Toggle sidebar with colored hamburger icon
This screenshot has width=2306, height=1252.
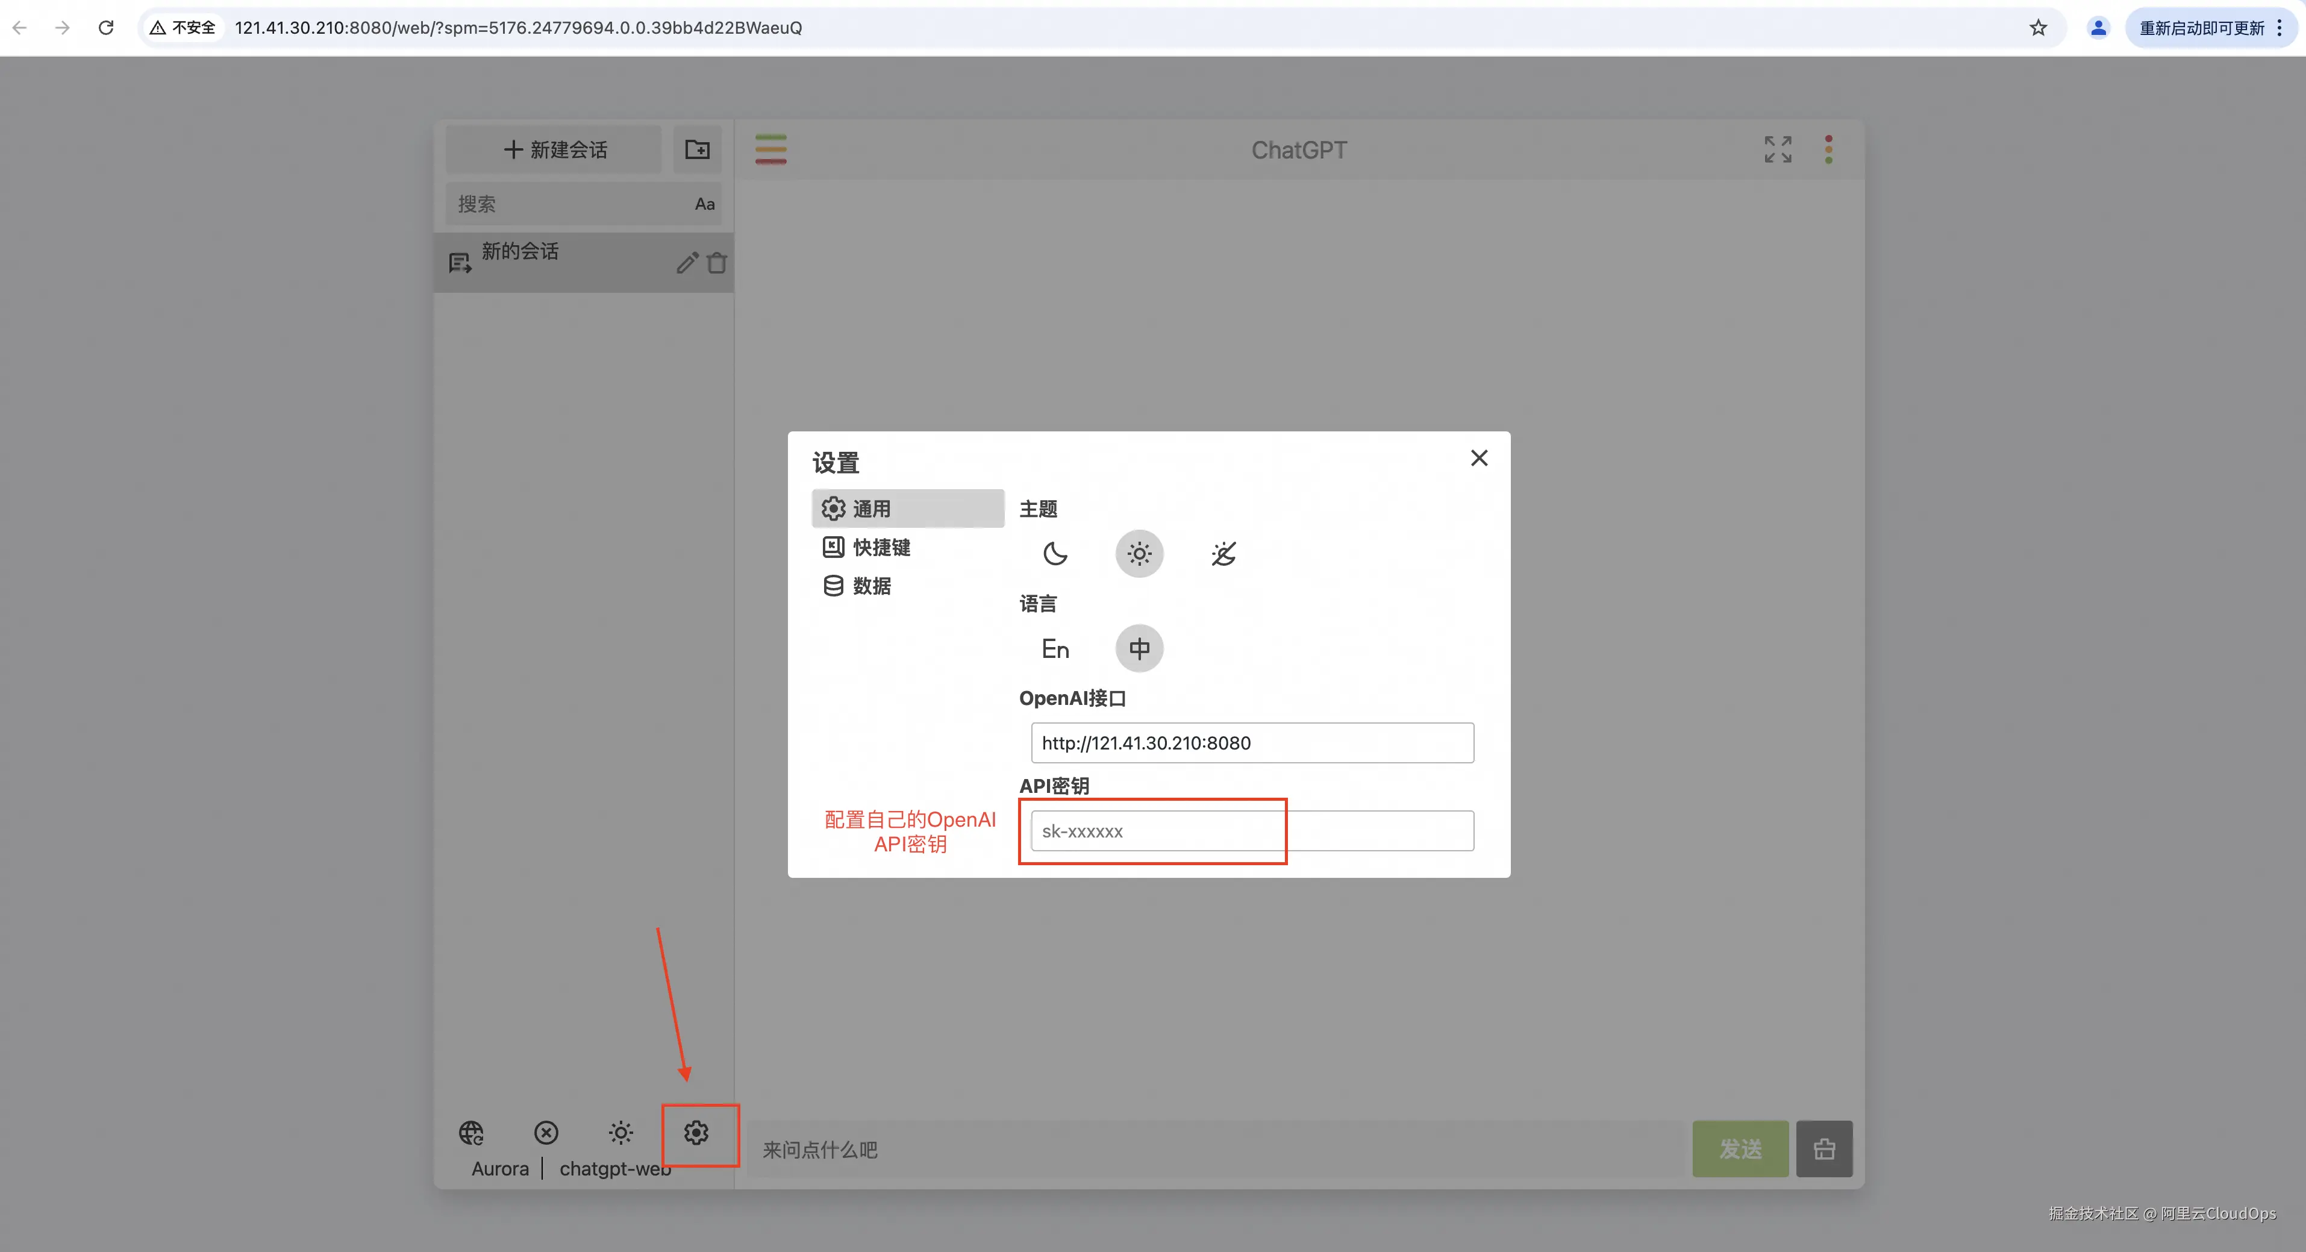[x=770, y=149]
